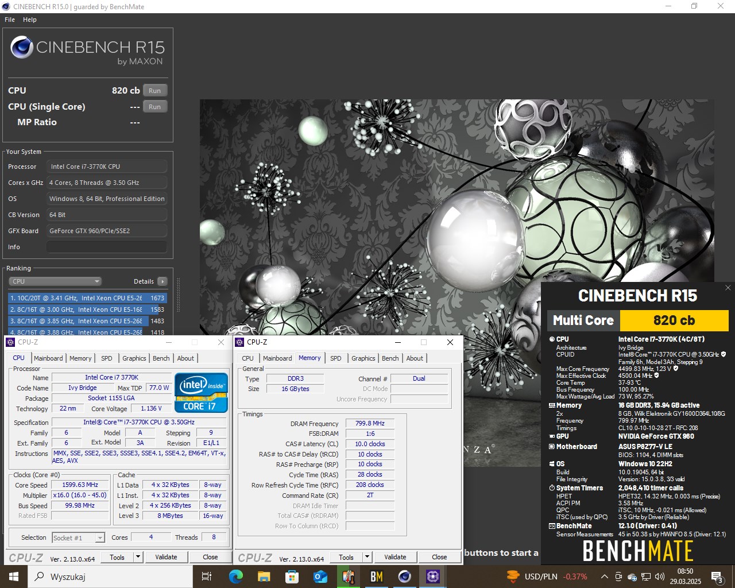
Task: Click the CPU chip icon in BenchMate panel
Action: click(x=552, y=339)
